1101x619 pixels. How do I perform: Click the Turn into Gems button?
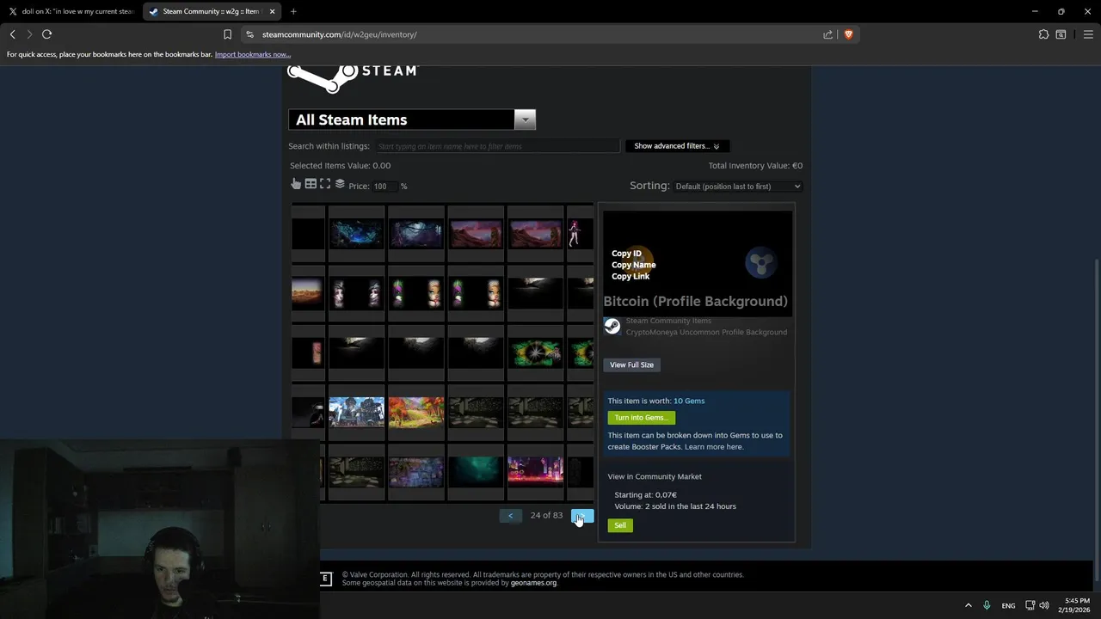(641, 418)
